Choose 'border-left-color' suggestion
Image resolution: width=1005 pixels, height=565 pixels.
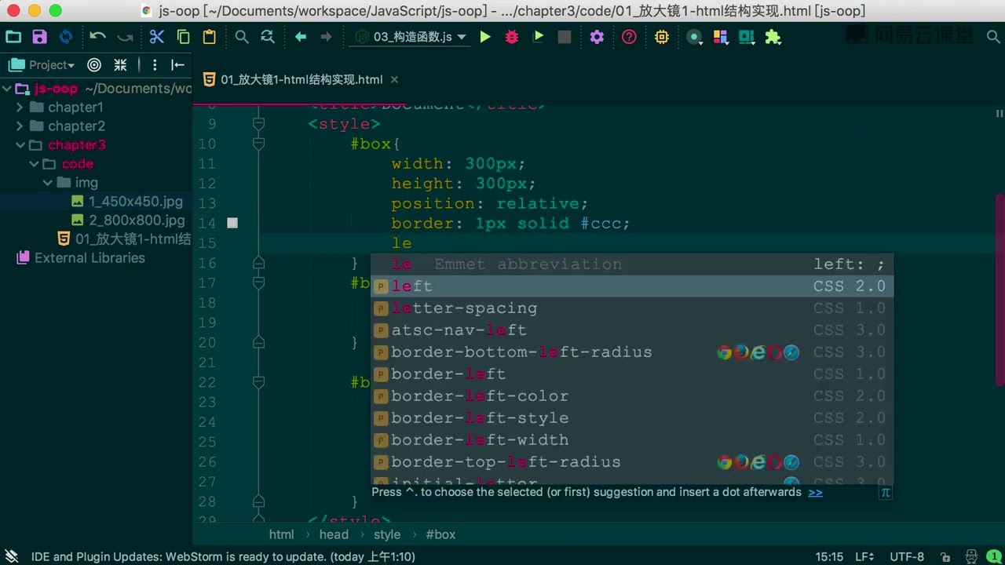pyautogui.click(x=632, y=396)
